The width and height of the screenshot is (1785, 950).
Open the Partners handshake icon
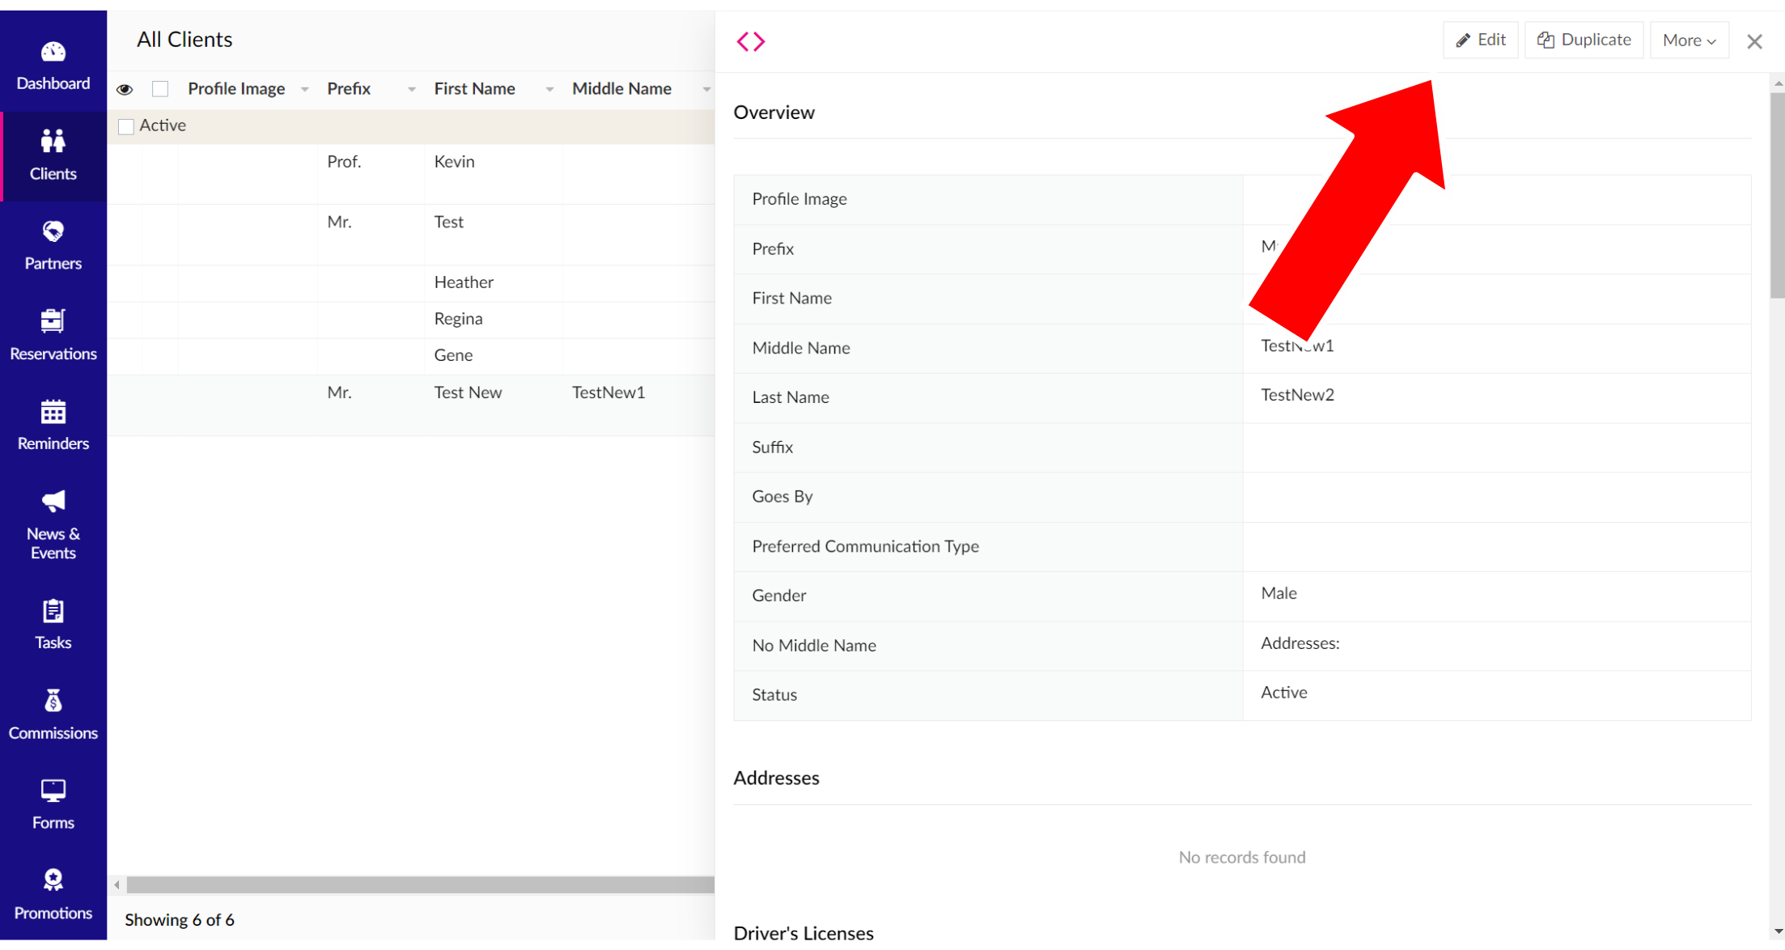coord(53,232)
